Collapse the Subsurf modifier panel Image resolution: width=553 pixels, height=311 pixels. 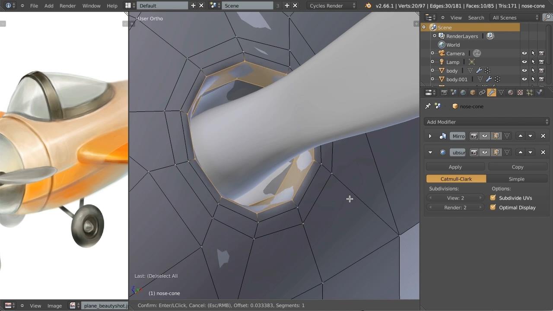(x=430, y=152)
